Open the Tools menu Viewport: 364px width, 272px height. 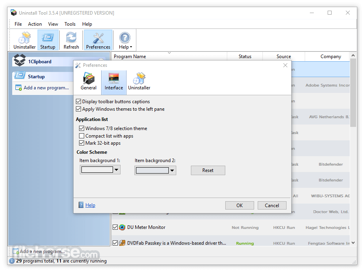(x=70, y=24)
